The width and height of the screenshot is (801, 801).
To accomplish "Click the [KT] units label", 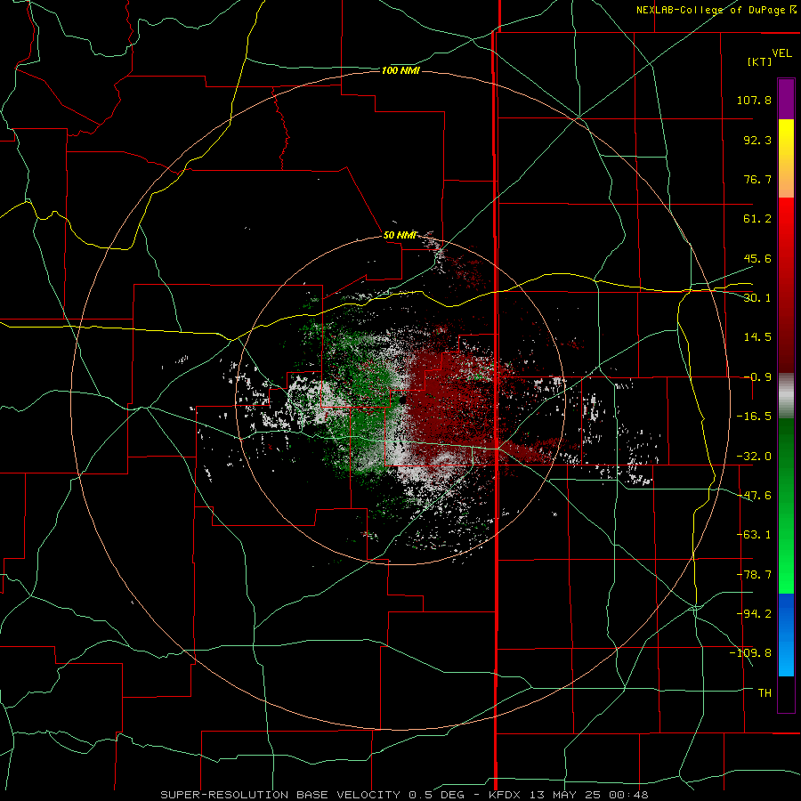I will pyautogui.click(x=760, y=61).
